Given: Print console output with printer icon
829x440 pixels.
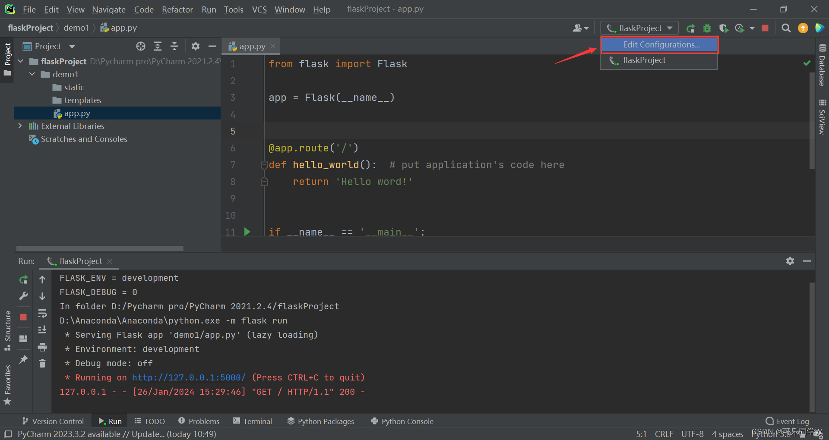Looking at the screenshot, I should coord(42,347).
